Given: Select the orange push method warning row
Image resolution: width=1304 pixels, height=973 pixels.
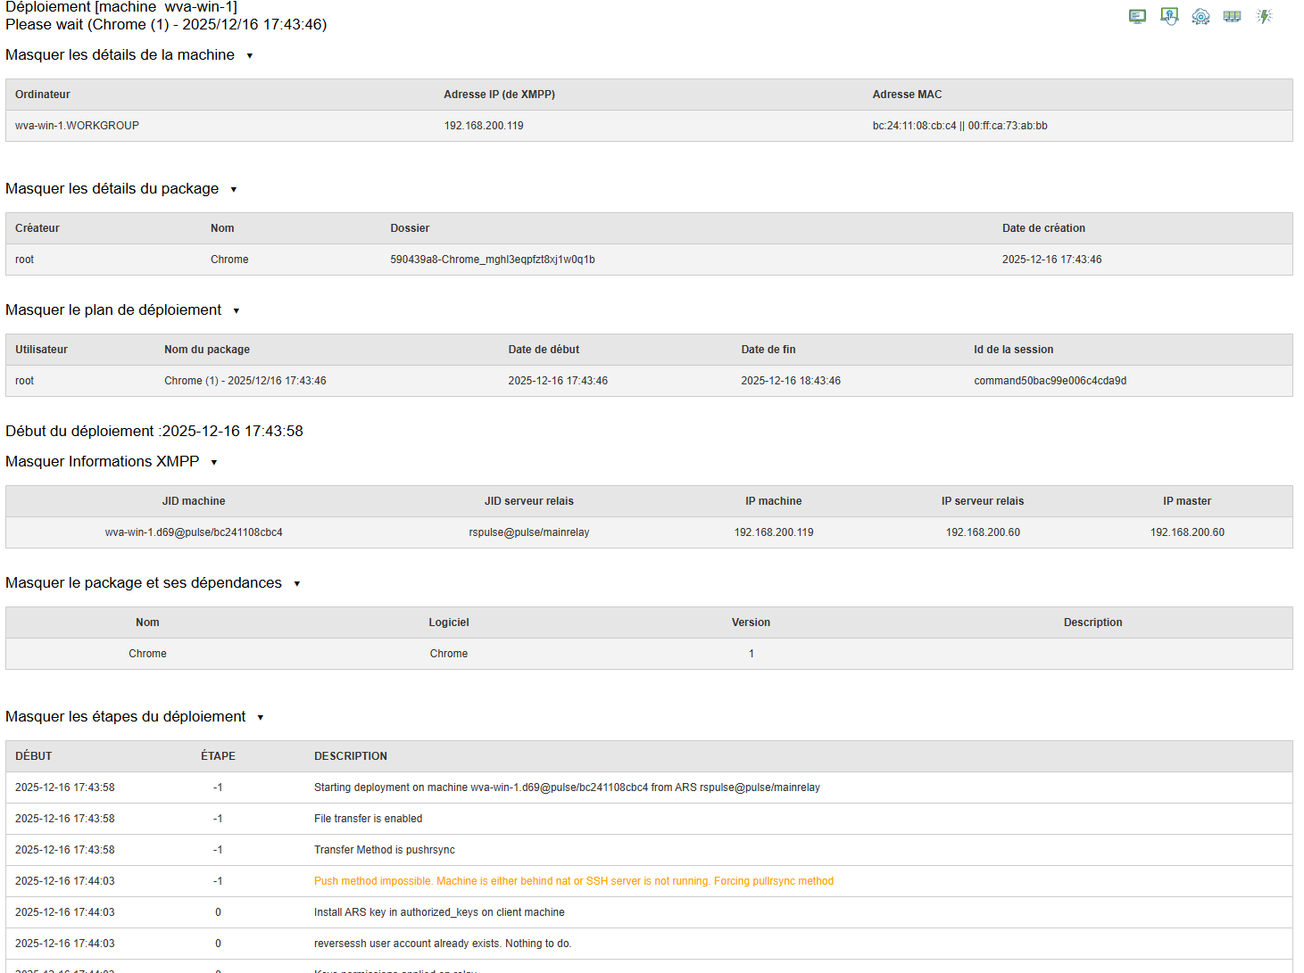Looking at the screenshot, I should click(x=573, y=881).
